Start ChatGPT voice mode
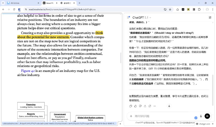216x127 pixels. tap(207, 116)
